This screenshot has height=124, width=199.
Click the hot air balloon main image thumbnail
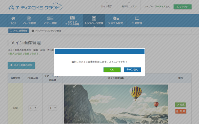pos(116,104)
